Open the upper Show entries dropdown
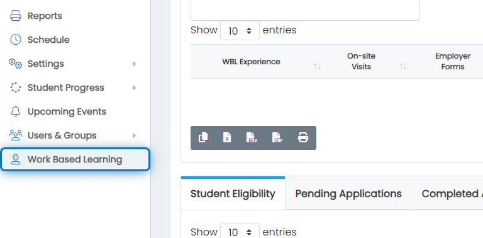The width and height of the screenshot is (483, 238). click(240, 30)
